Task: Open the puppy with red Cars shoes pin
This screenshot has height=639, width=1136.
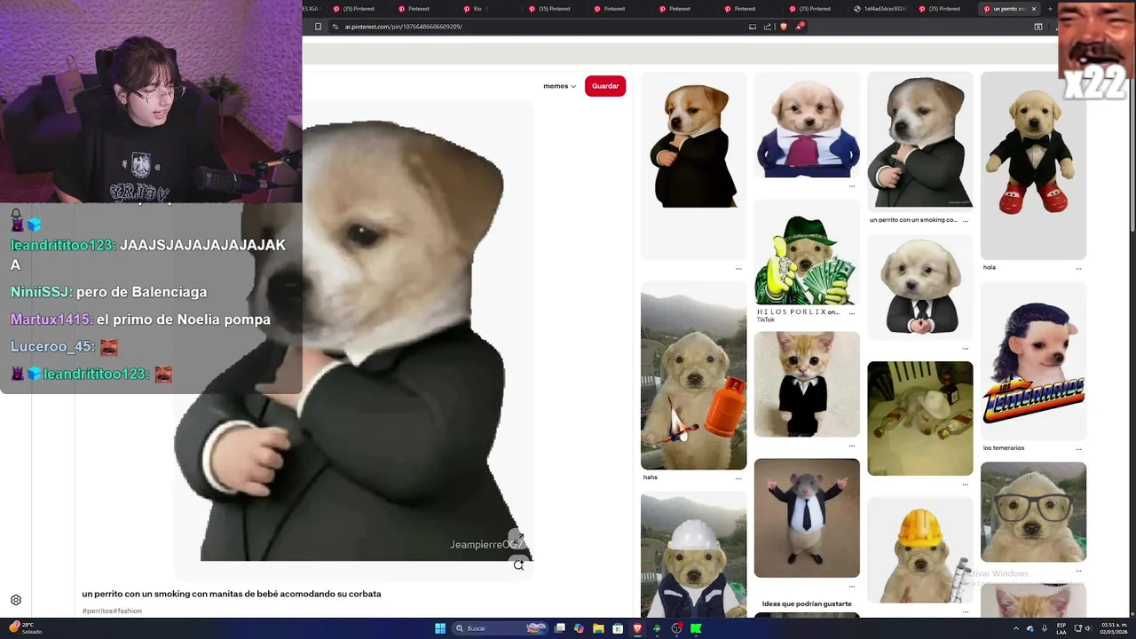Action: pos(1033,165)
